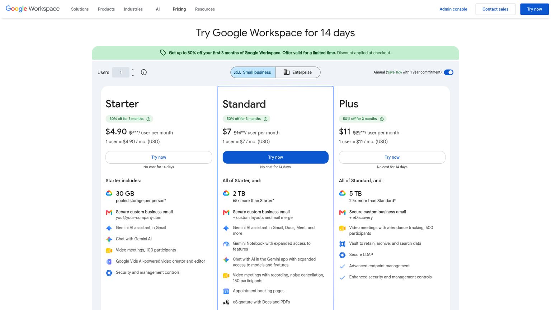
Task: Click the discount tag icon in green banner
Action: click(x=163, y=53)
